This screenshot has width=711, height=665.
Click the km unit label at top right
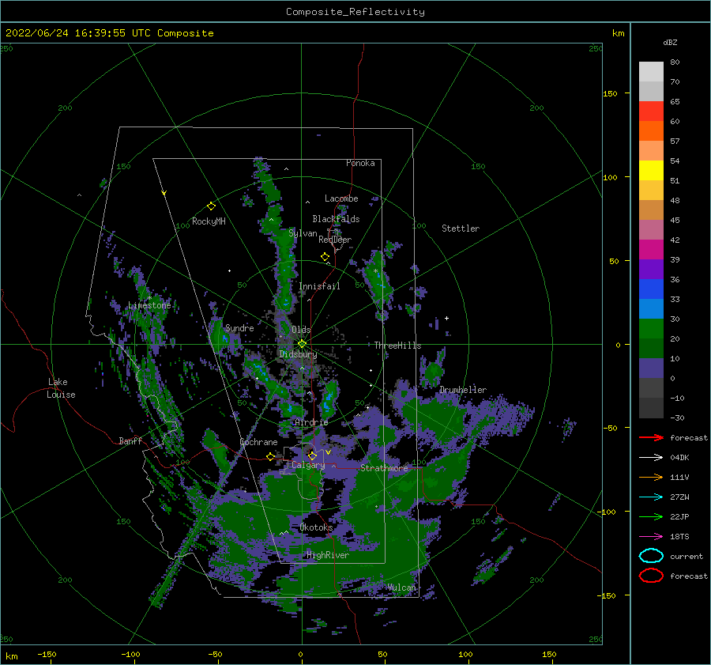618,33
